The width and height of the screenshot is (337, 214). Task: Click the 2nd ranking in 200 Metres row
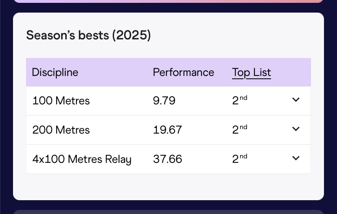(240, 129)
